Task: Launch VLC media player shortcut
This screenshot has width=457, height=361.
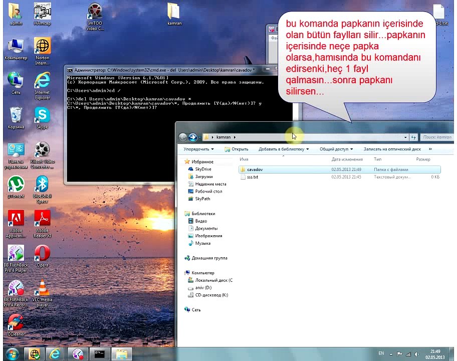Action: click(42, 293)
